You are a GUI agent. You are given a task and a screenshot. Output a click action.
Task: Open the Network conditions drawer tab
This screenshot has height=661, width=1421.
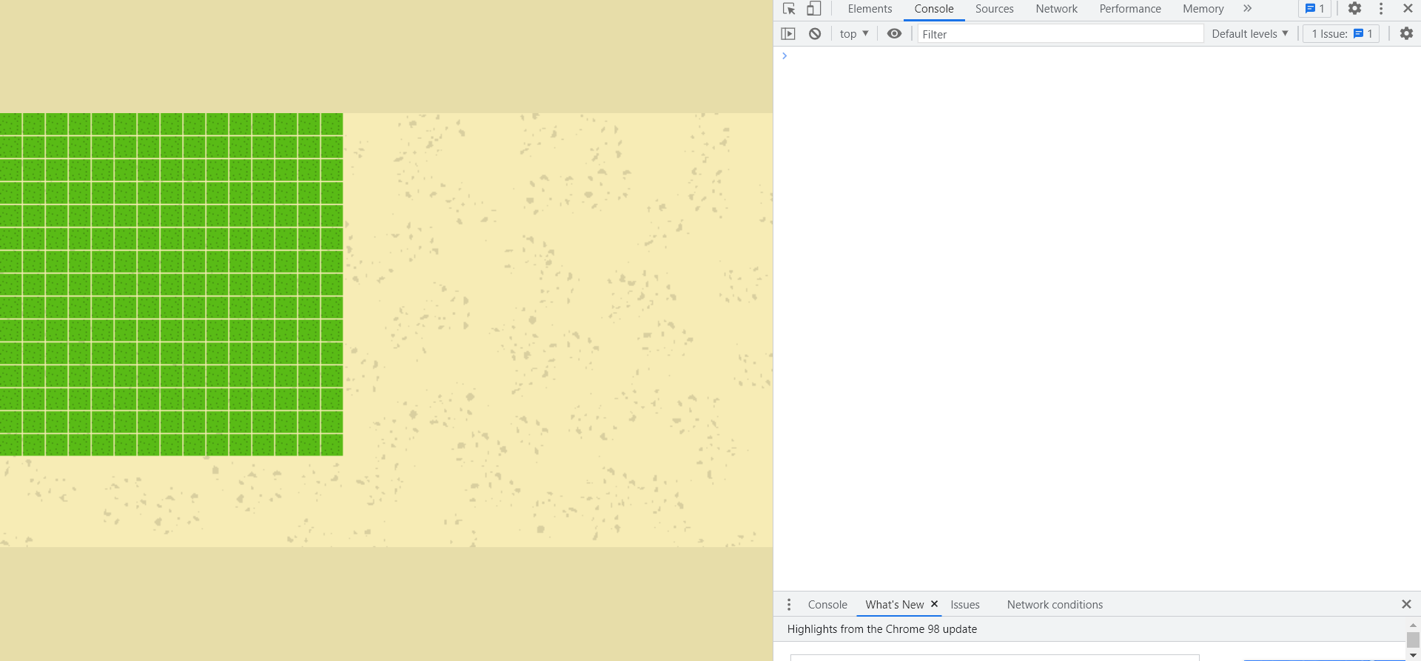1055,605
